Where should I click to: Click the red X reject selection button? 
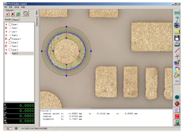click(x=13, y=14)
